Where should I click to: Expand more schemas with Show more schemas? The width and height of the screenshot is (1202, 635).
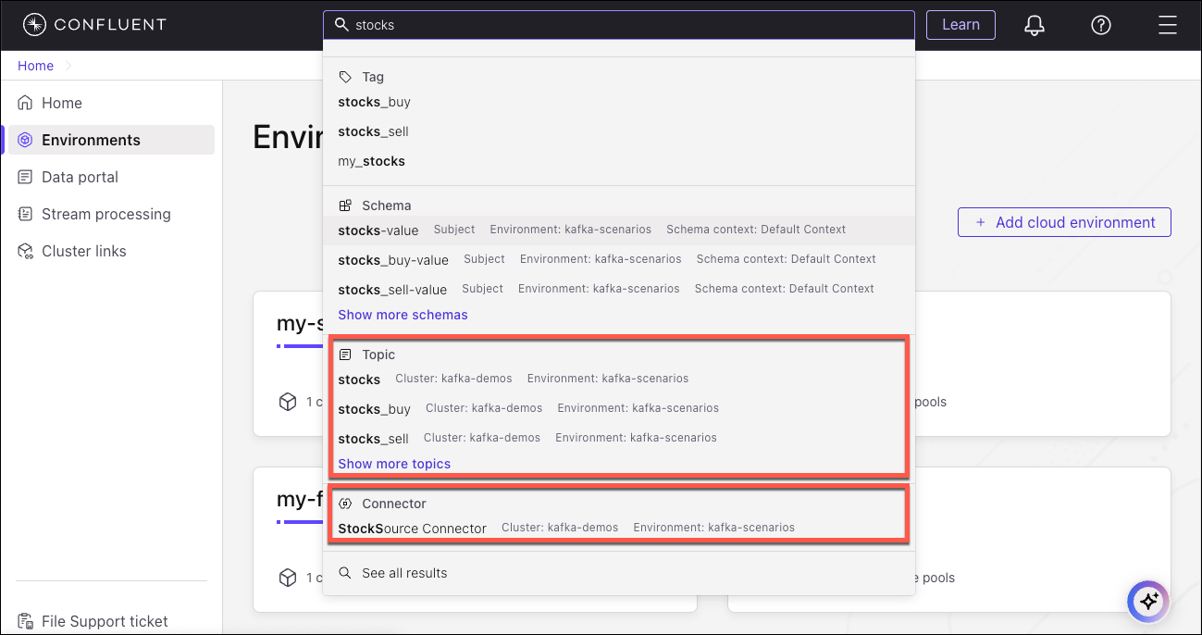(x=403, y=315)
